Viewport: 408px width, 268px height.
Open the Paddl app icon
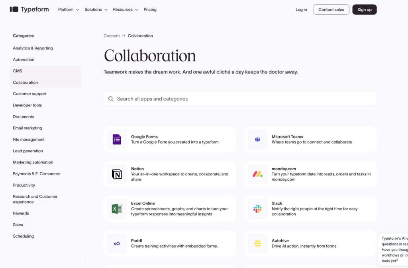pos(117,244)
